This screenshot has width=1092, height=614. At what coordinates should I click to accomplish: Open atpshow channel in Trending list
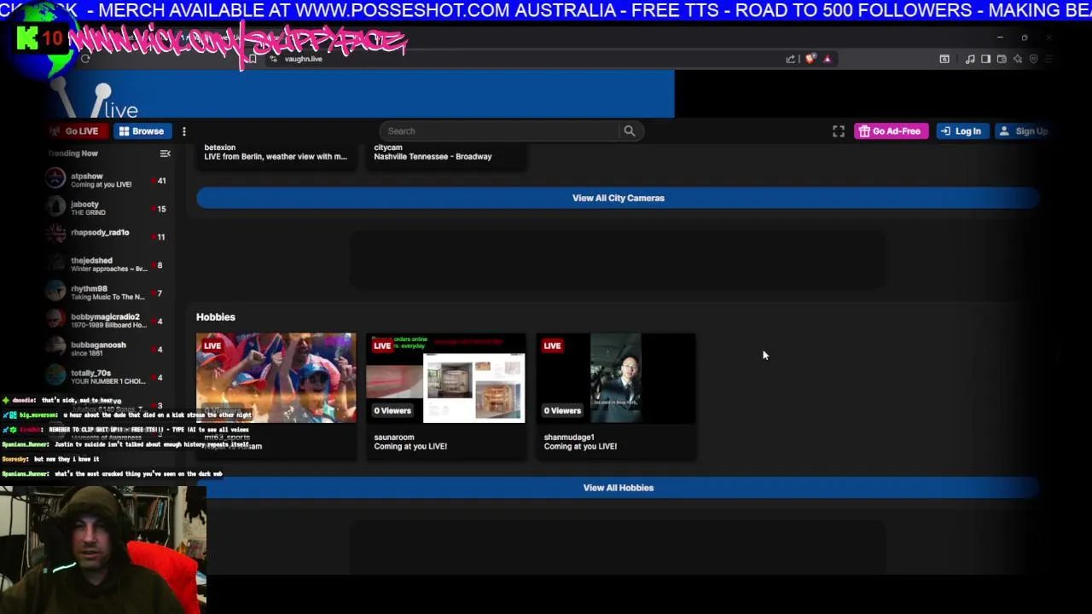(108, 180)
